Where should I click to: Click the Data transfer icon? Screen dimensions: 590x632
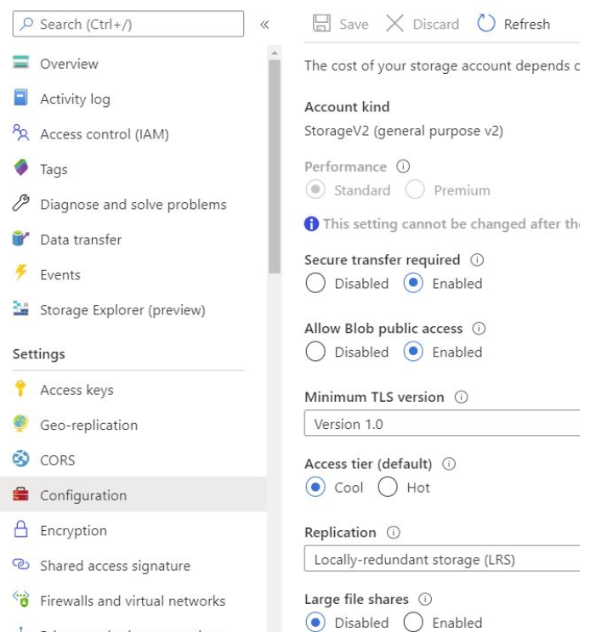pos(20,238)
